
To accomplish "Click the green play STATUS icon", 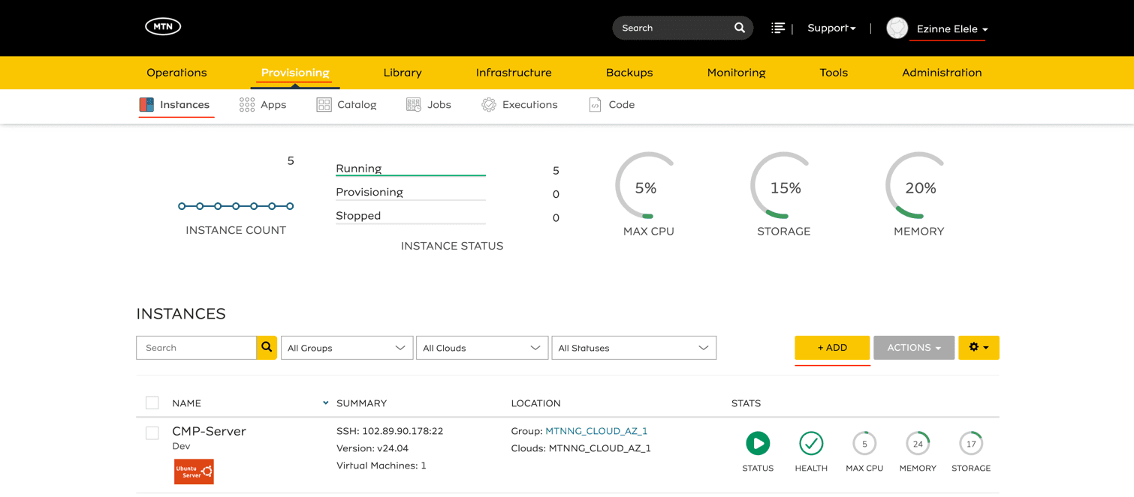I will (758, 444).
